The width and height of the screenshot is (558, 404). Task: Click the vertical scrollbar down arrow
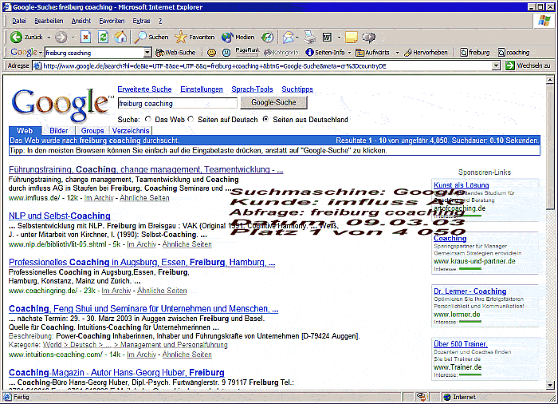(550, 385)
